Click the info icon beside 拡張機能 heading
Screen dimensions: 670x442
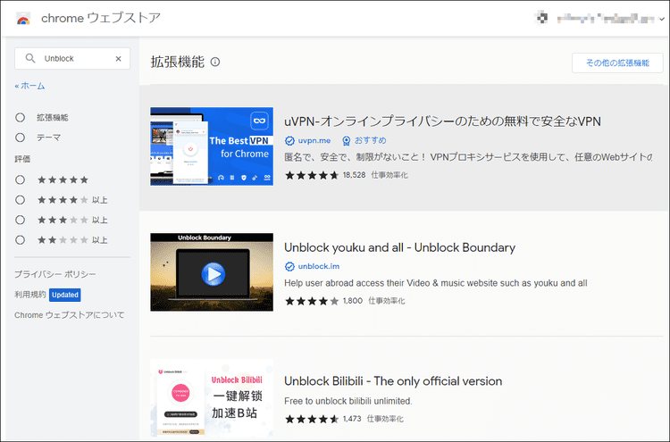pos(215,62)
